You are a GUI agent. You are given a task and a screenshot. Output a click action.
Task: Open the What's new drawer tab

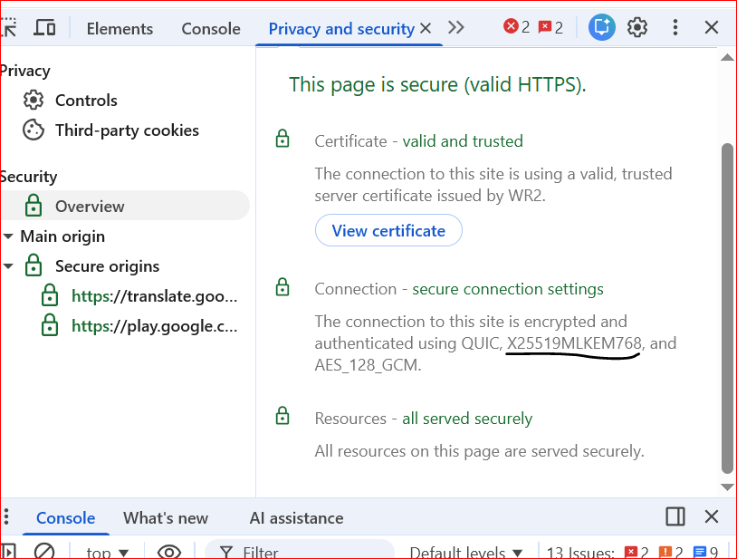coord(166,518)
